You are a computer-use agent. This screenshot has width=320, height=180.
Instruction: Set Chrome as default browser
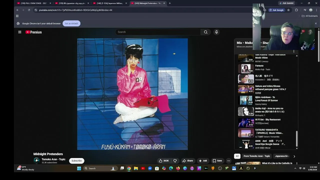[71, 23]
